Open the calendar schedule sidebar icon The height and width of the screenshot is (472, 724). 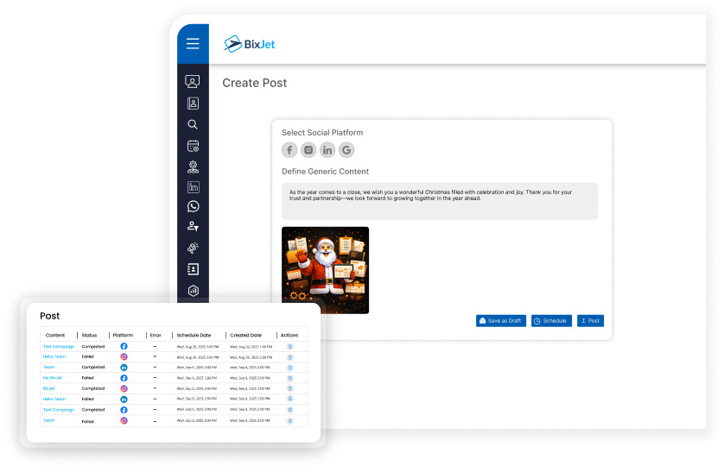pos(193,146)
